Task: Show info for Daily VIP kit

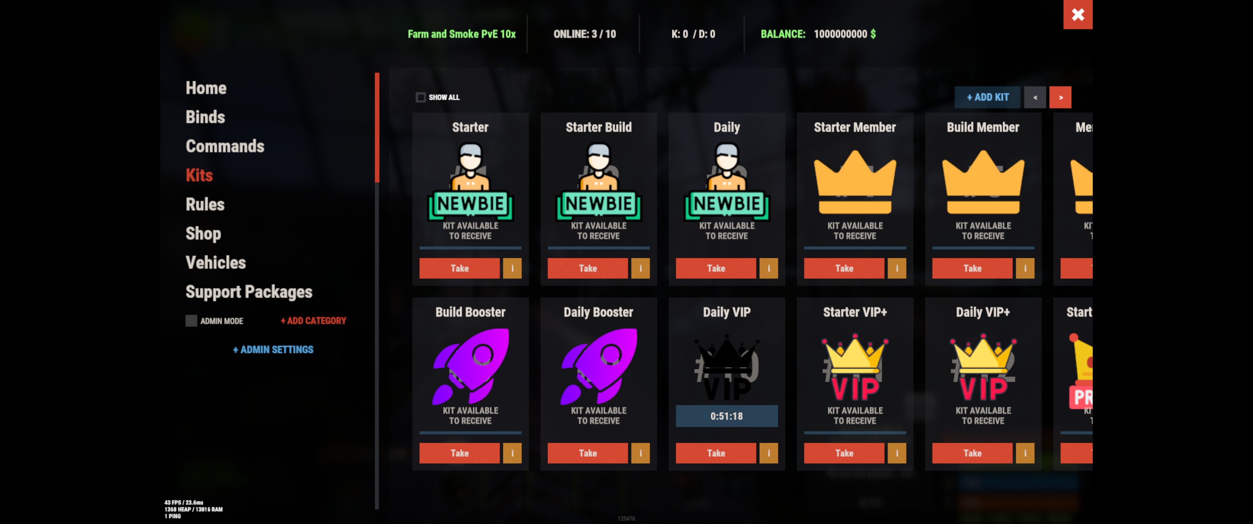Action: pyautogui.click(x=769, y=453)
